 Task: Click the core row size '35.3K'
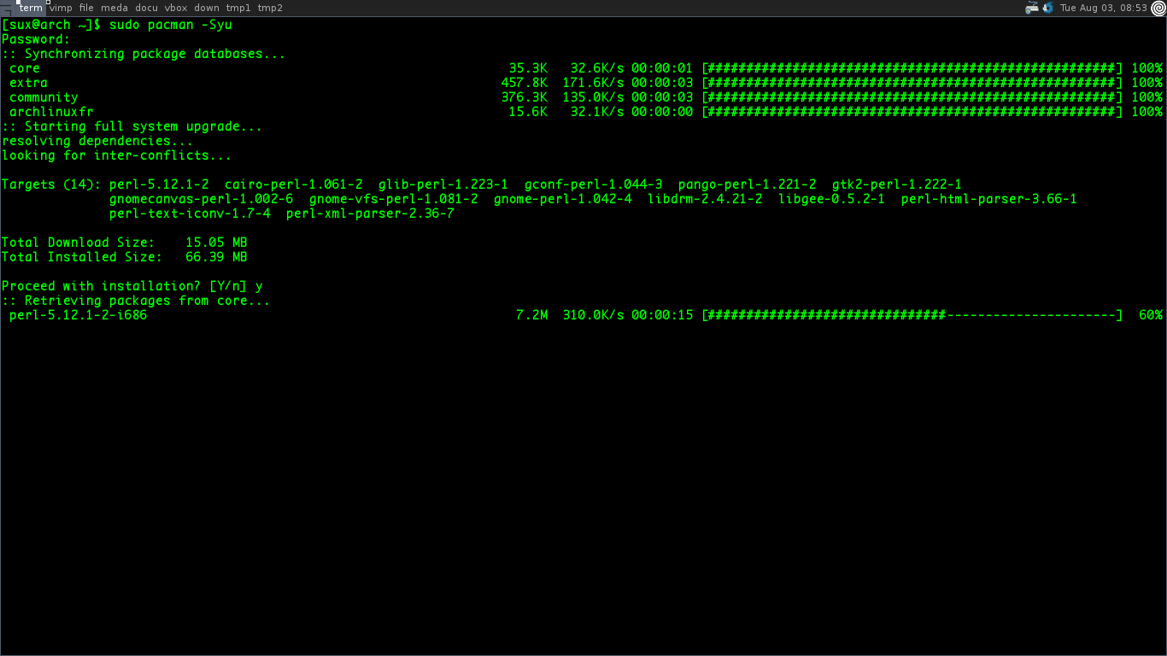tap(528, 68)
